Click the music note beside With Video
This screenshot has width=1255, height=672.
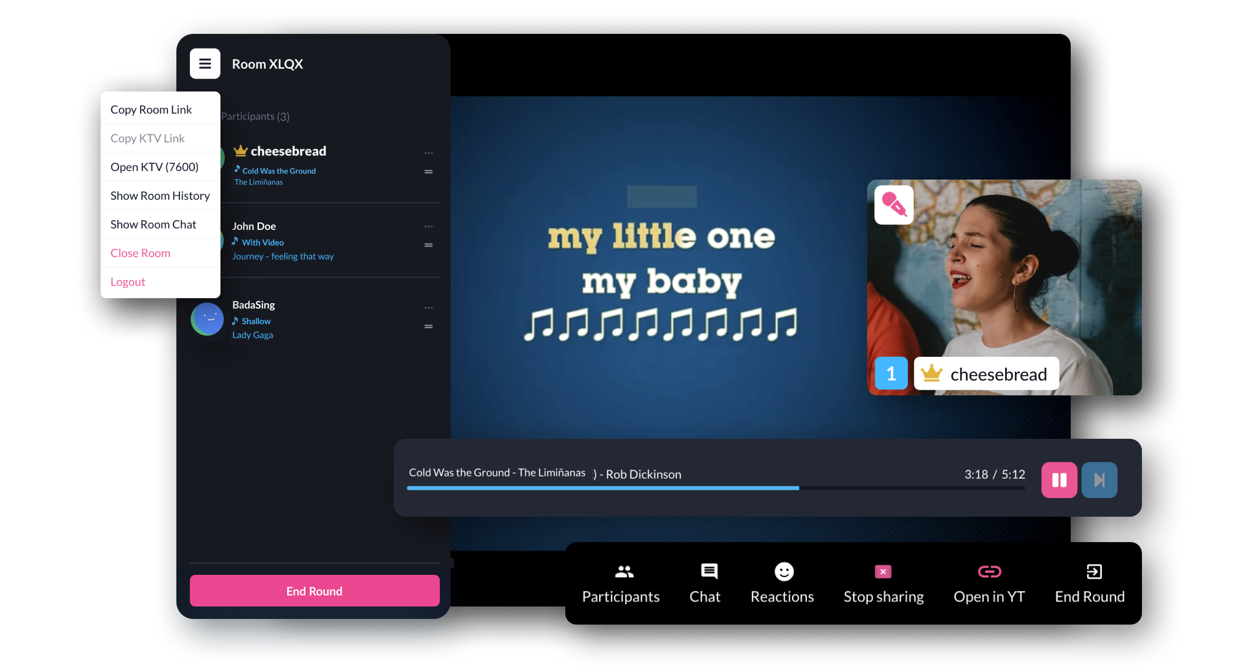[235, 241]
